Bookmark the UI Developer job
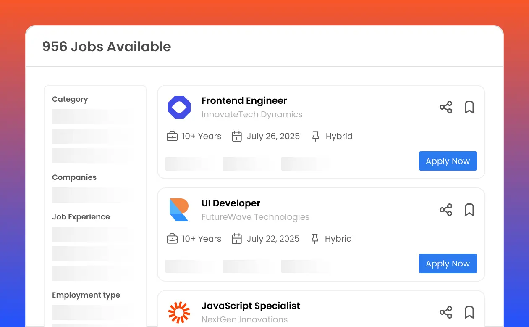Image resolution: width=529 pixels, height=327 pixels. (x=469, y=210)
